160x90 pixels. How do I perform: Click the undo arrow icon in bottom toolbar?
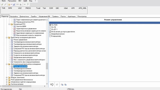click(x=52, y=84)
